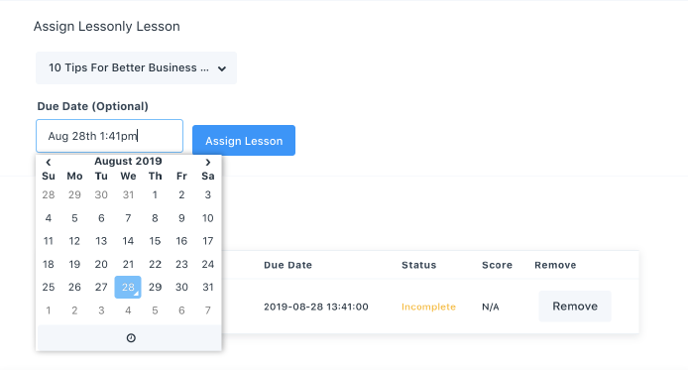Go to next month in calendar

pos(208,162)
